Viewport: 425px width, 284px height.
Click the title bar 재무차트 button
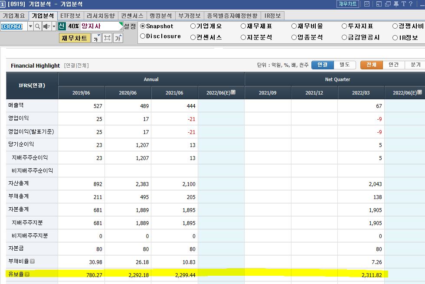click(348, 4)
